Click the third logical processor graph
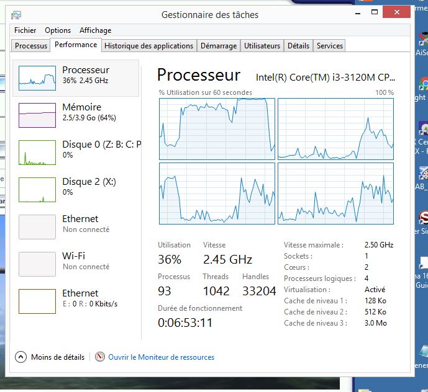This screenshot has height=392, width=428. (217, 194)
